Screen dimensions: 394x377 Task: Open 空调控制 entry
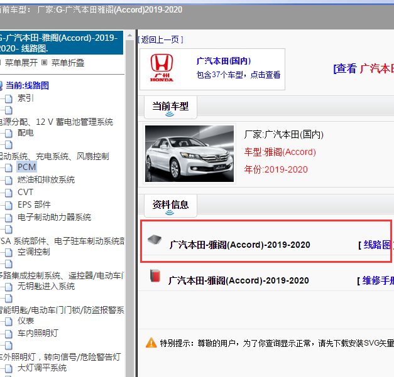34,252
